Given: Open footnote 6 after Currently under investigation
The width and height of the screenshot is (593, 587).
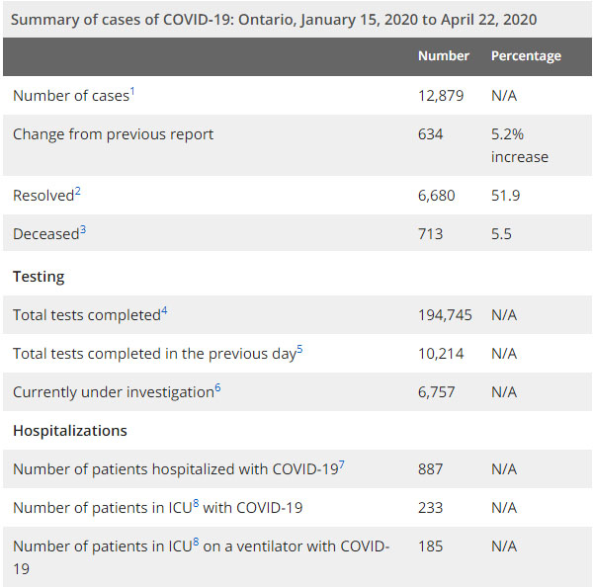Looking at the screenshot, I should pyautogui.click(x=217, y=386).
